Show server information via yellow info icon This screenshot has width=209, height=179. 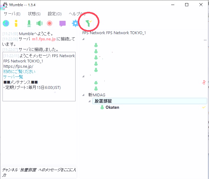tap(16, 23)
